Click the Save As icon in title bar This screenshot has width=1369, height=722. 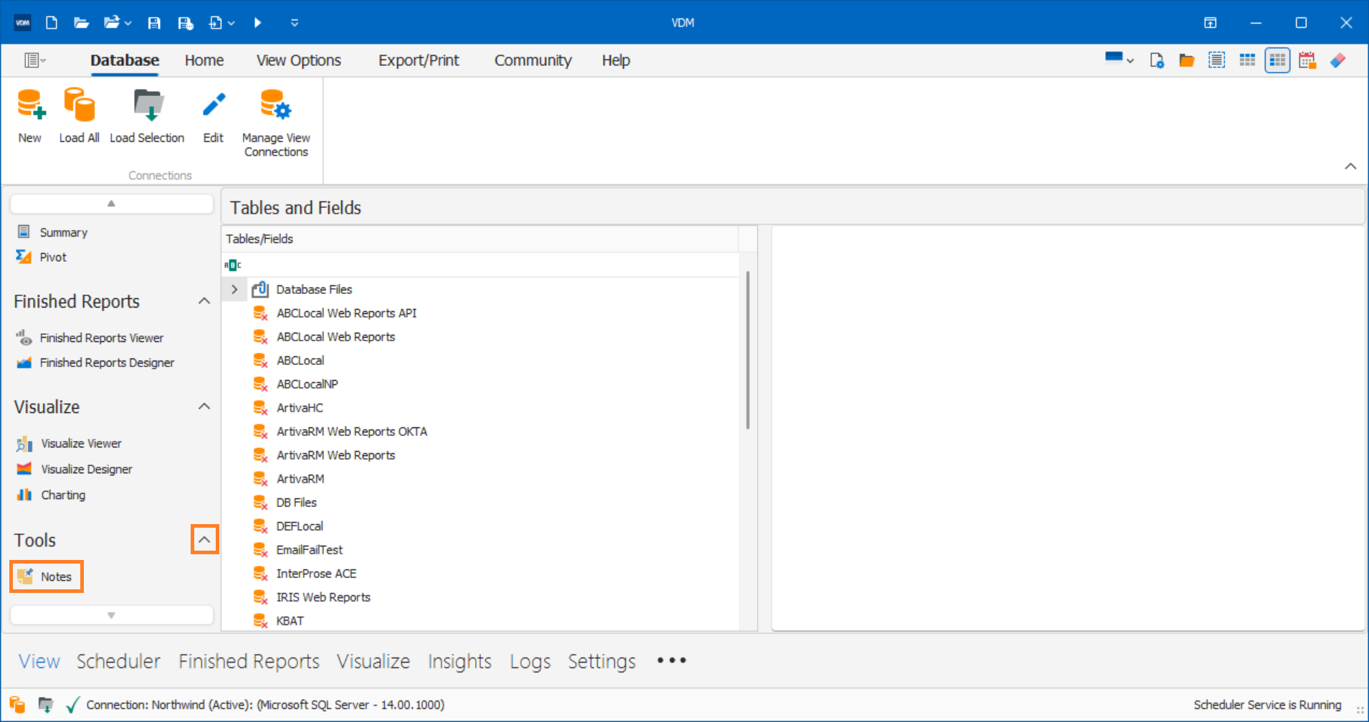click(x=186, y=23)
